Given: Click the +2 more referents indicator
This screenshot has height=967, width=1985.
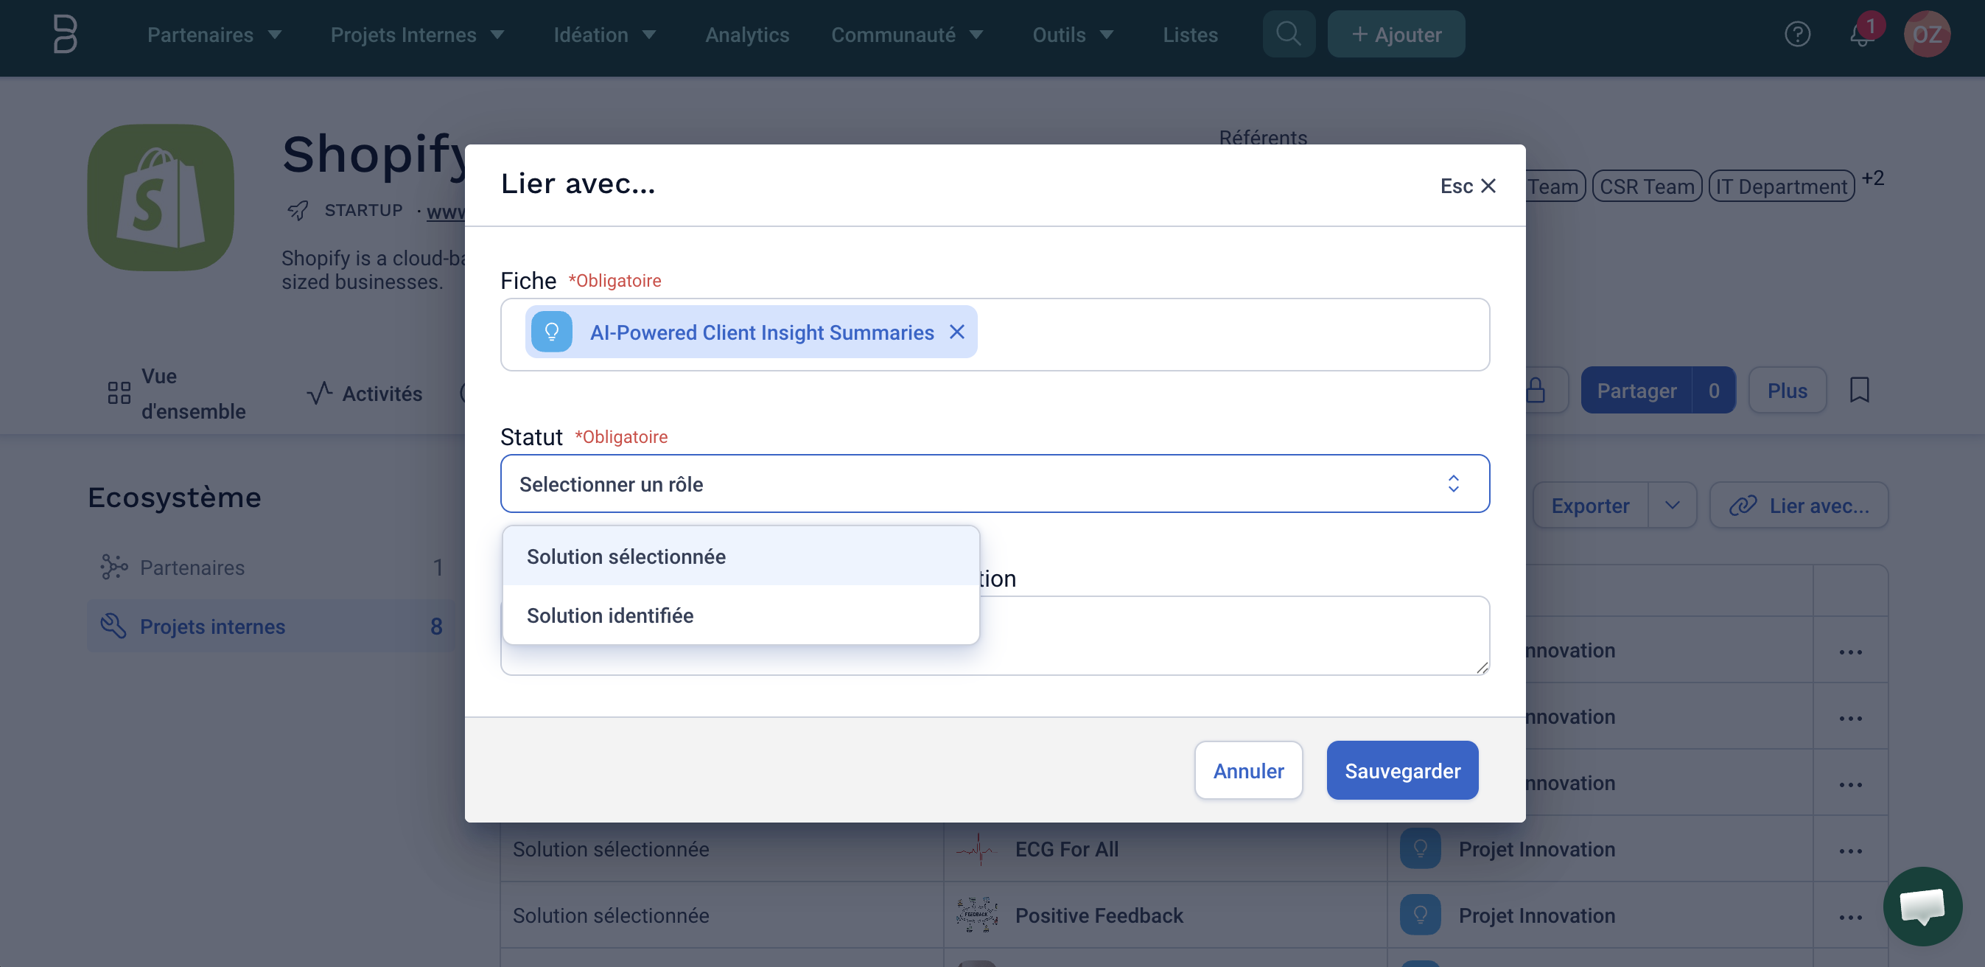Looking at the screenshot, I should pyautogui.click(x=1872, y=179).
